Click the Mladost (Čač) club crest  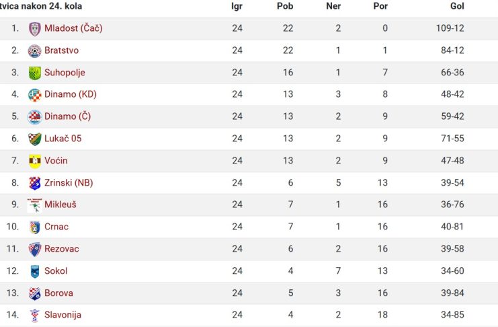[x=35, y=29]
